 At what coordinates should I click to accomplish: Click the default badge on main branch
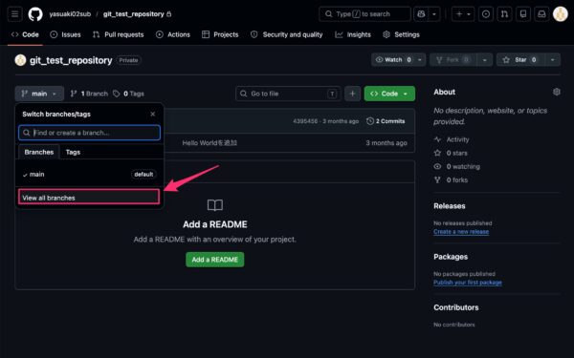pyautogui.click(x=143, y=175)
